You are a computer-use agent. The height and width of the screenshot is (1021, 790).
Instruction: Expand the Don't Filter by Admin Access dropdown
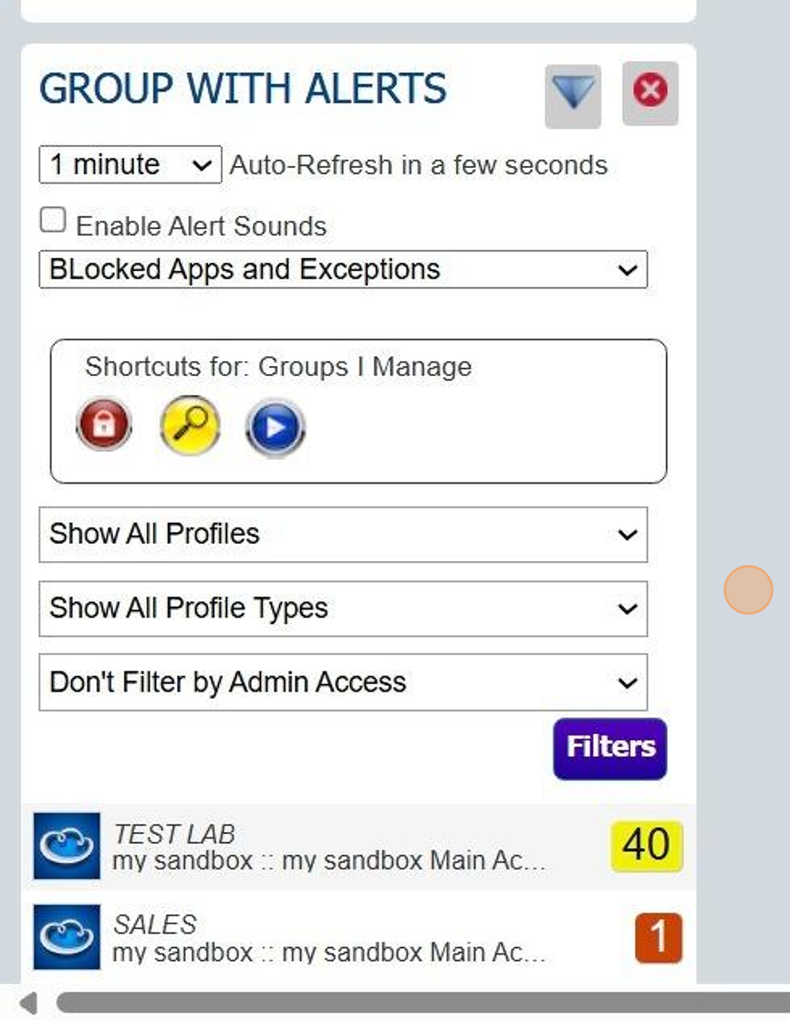tap(342, 682)
